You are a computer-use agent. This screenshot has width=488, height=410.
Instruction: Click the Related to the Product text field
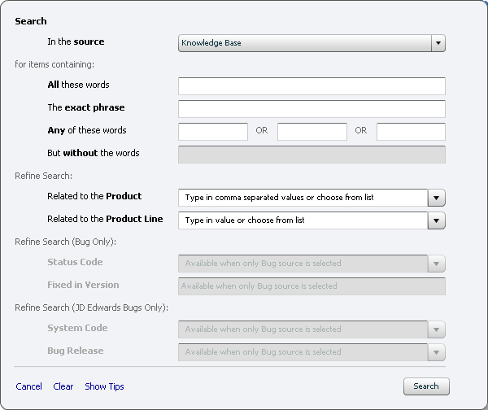coord(303,198)
